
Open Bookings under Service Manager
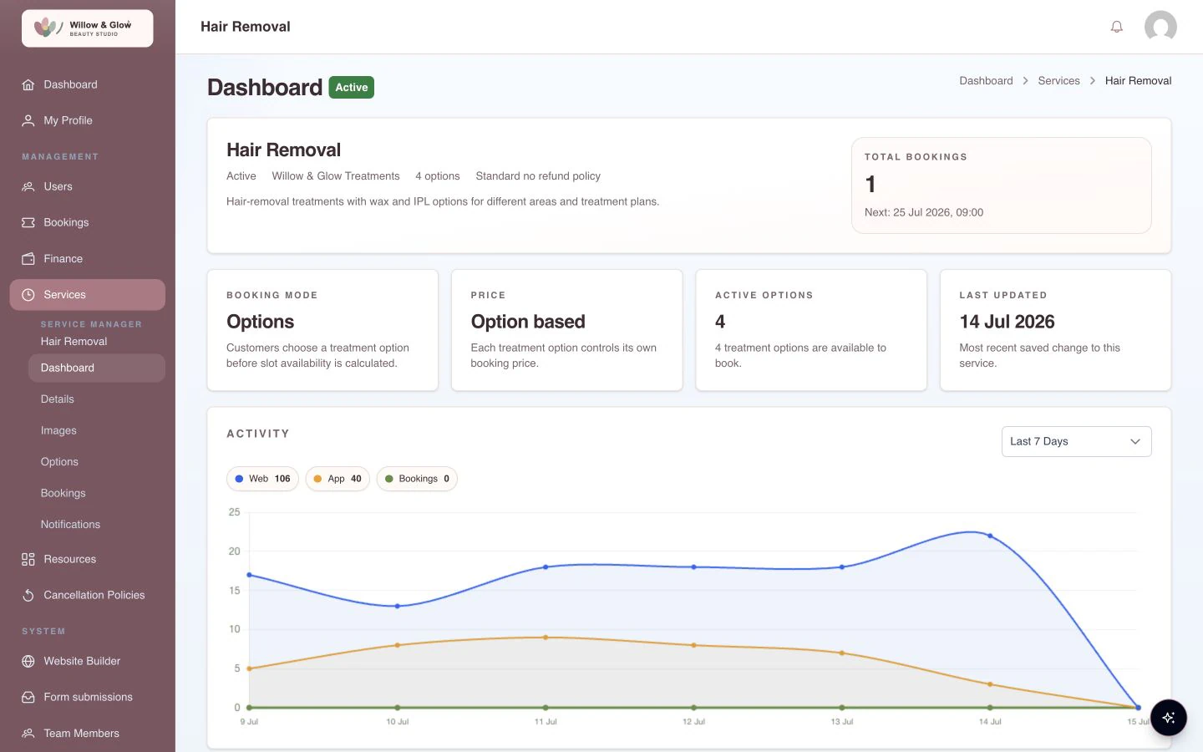click(97, 493)
